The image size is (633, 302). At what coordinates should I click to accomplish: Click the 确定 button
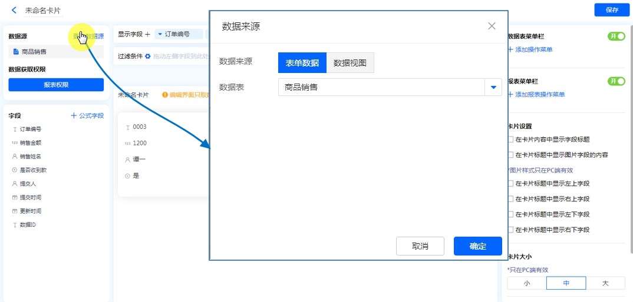[477, 246]
